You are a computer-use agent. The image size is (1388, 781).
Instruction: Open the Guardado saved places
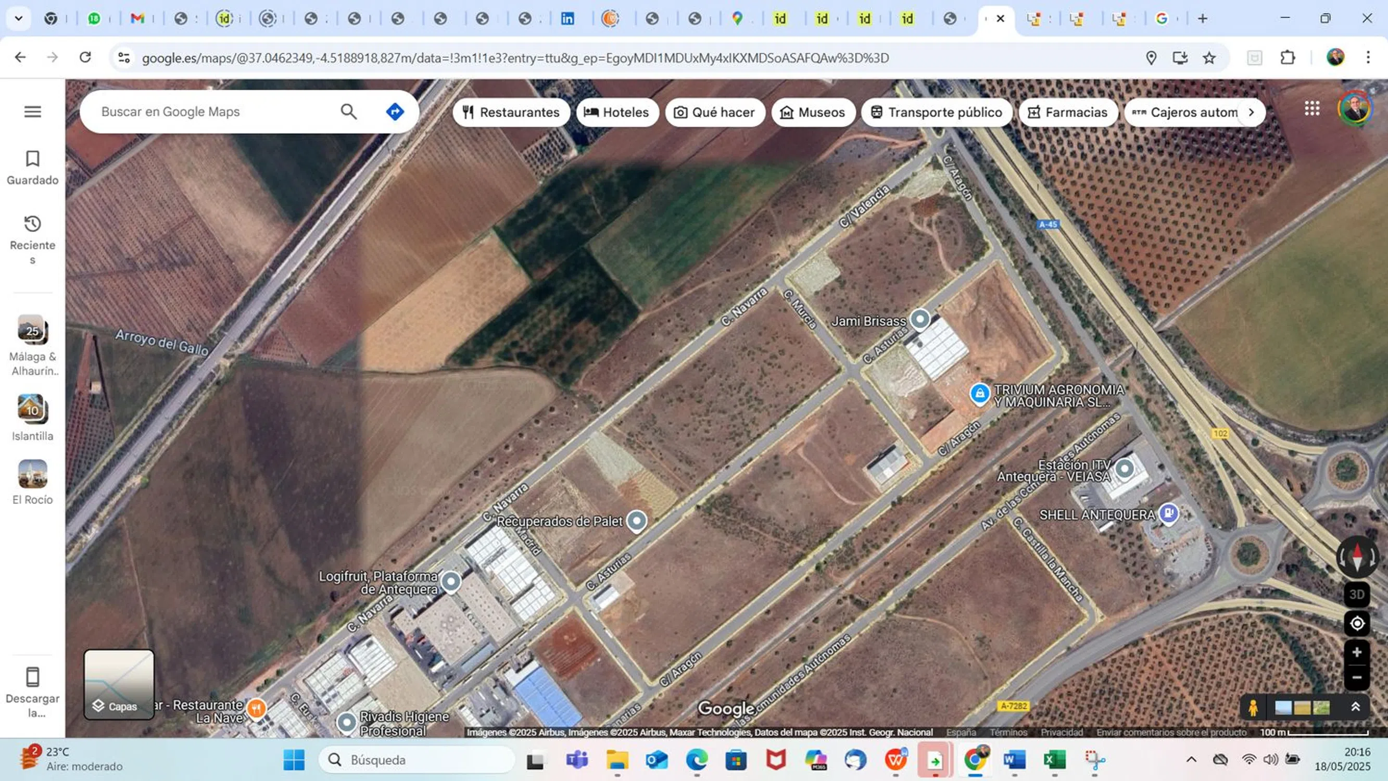coord(32,167)
